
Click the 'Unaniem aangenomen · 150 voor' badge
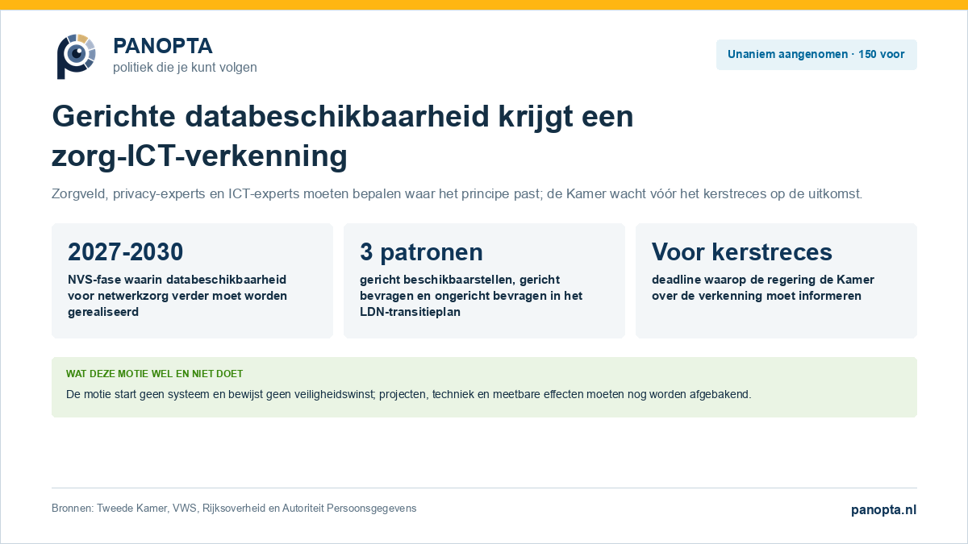pyautogui.click(x=816, y=55)
